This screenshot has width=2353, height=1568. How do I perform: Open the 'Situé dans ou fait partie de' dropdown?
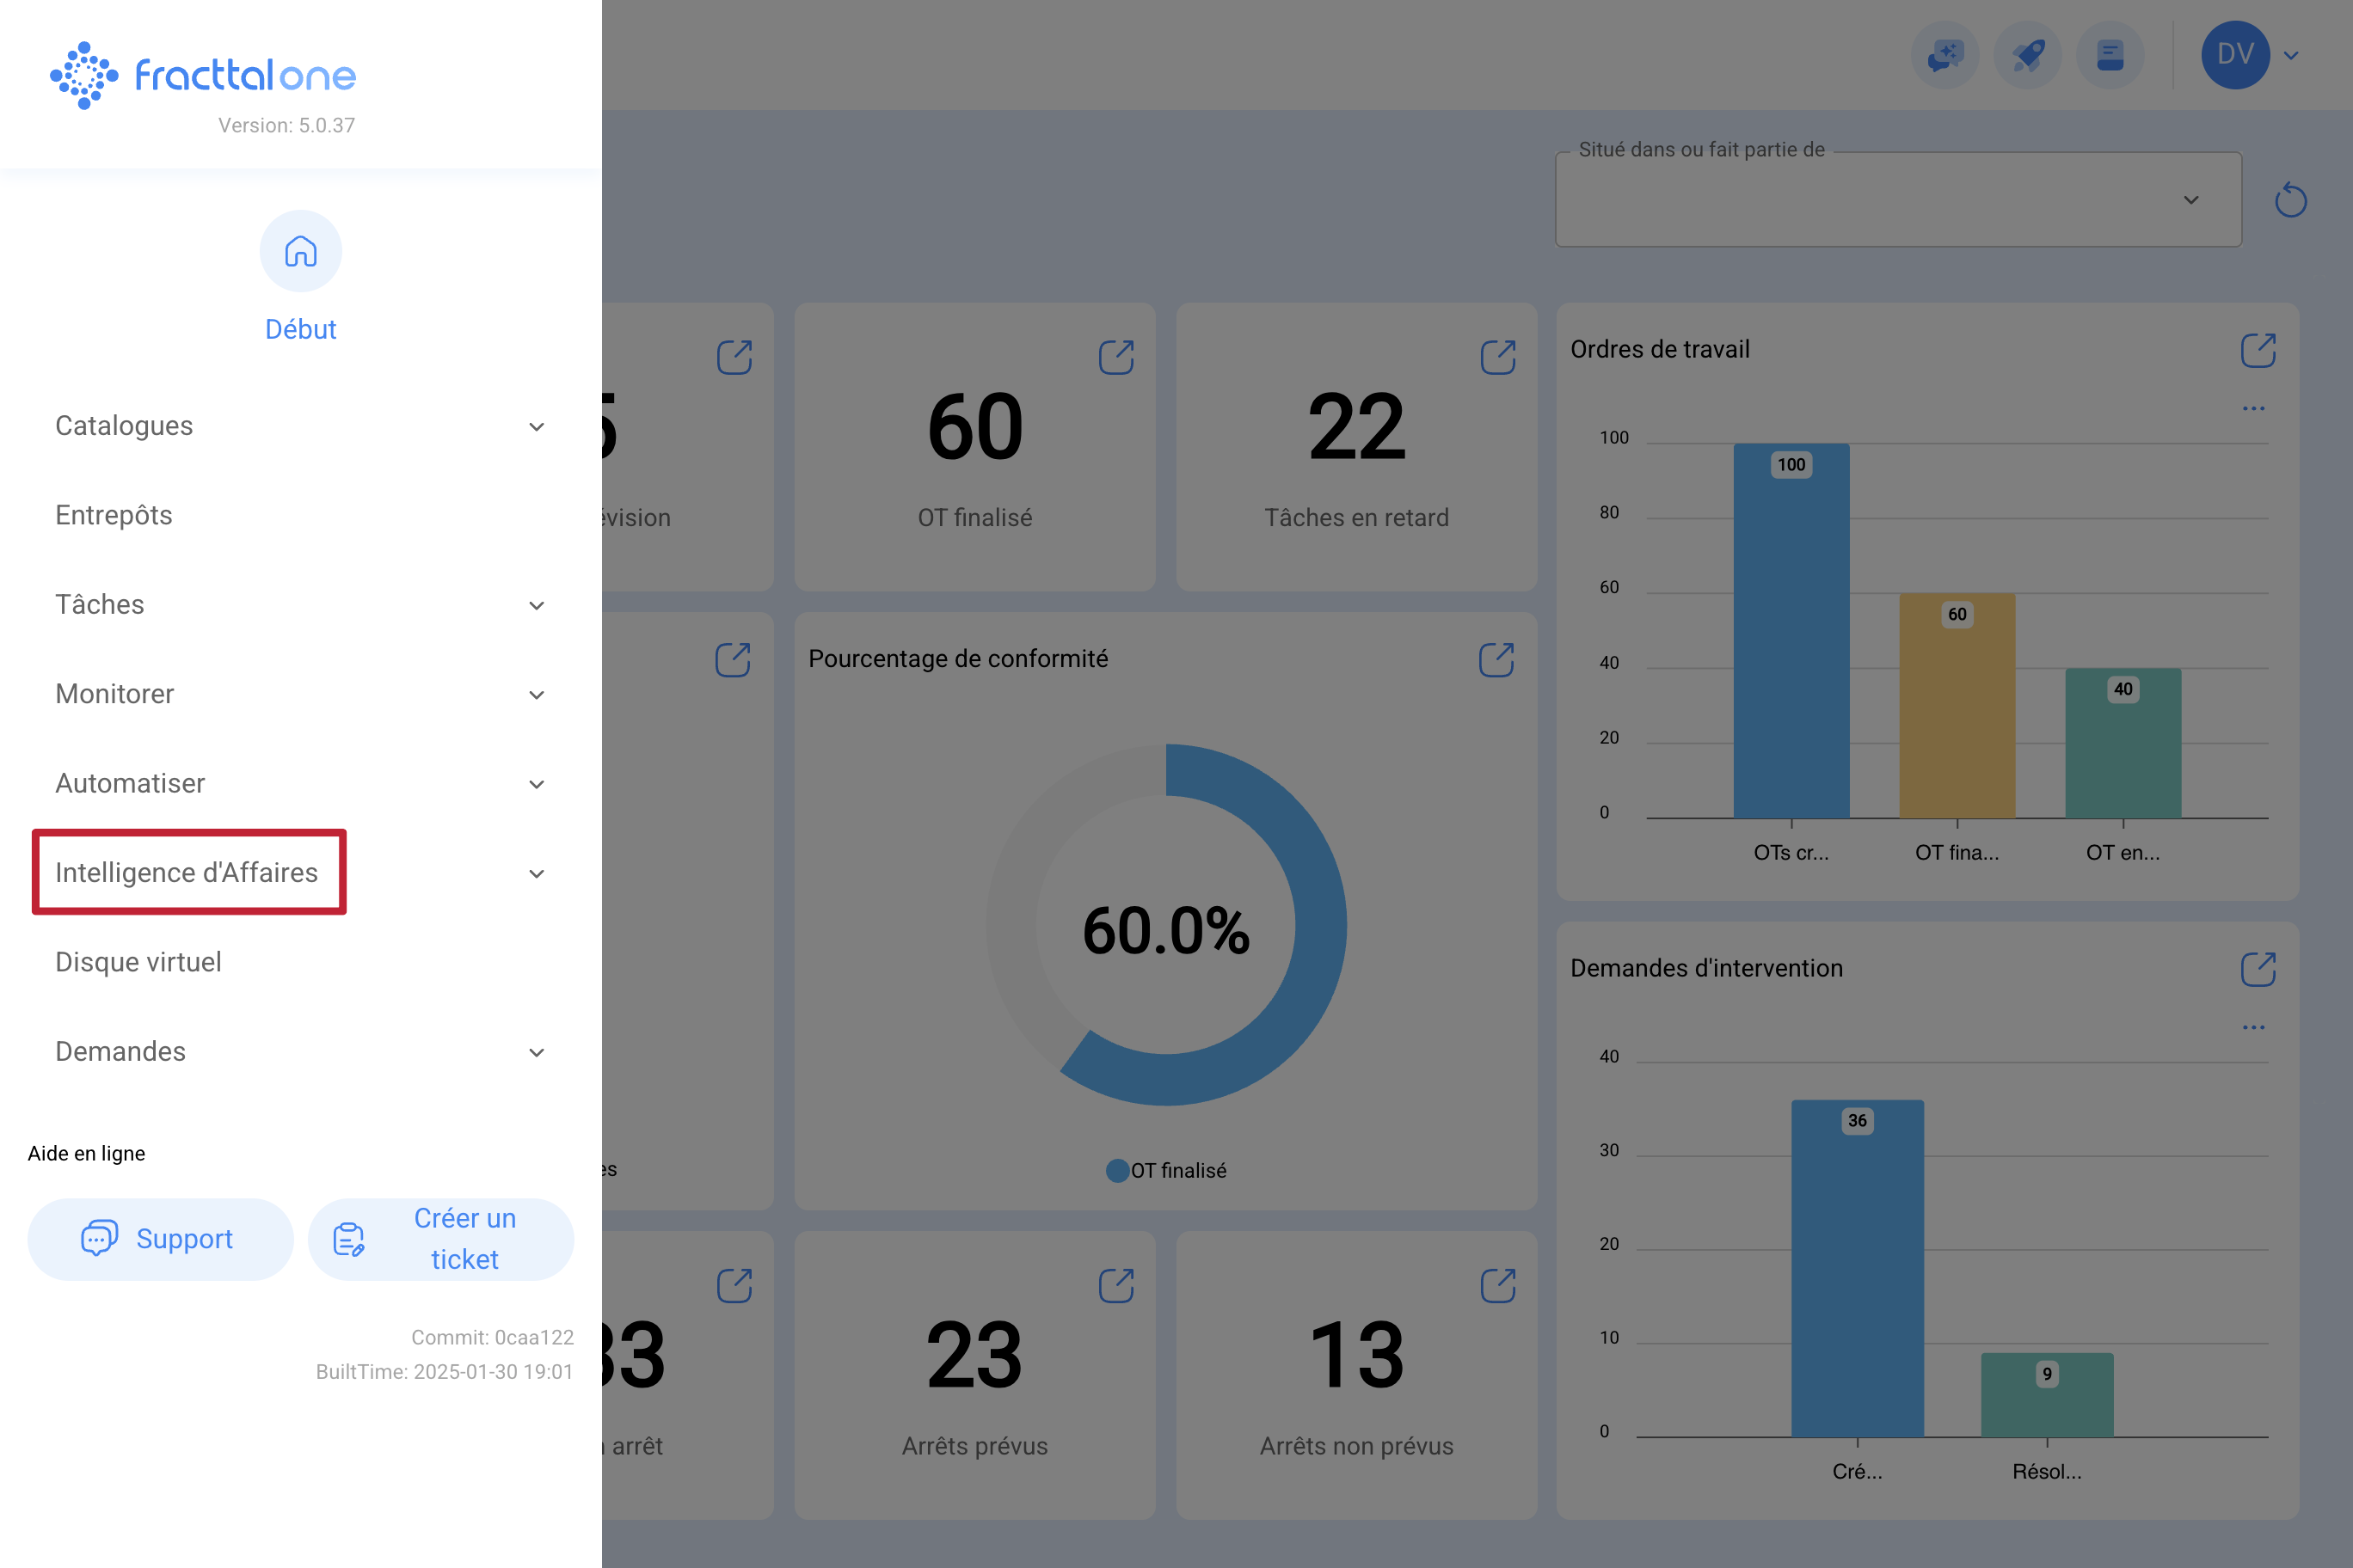(1898, 200)
